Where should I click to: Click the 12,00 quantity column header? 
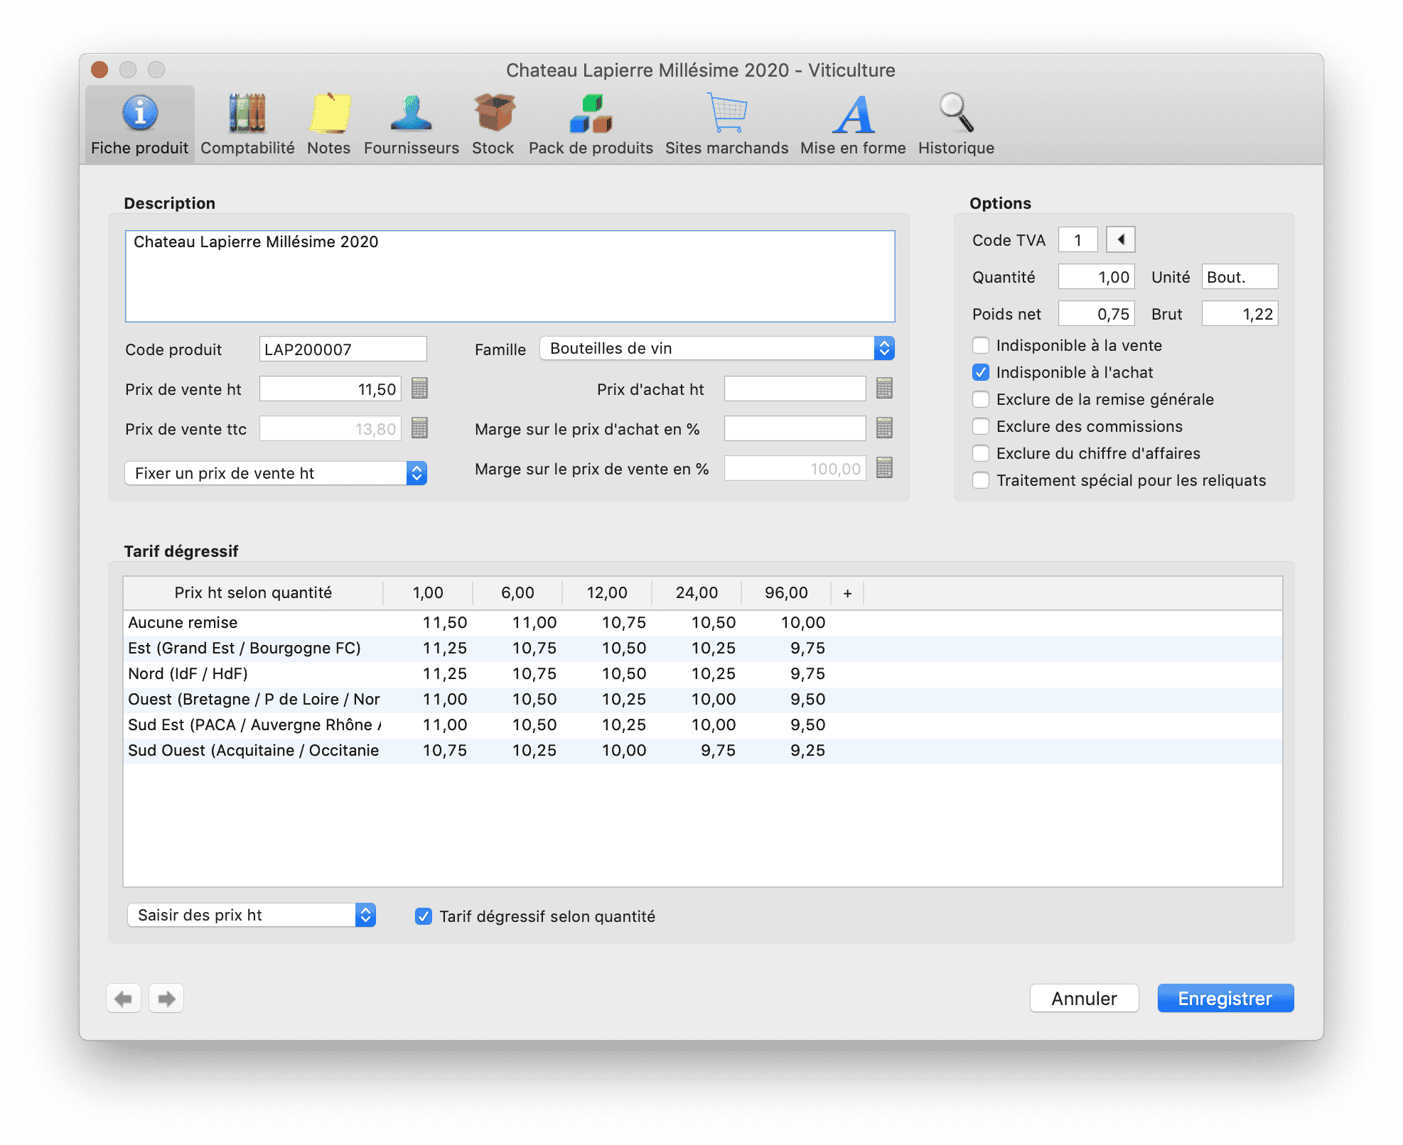click(x=607, y=593)
